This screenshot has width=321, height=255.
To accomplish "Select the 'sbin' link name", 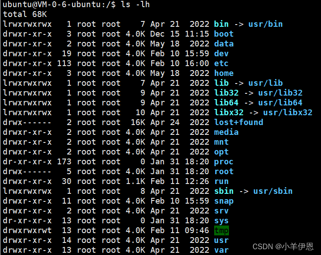I will pos(224,191).
